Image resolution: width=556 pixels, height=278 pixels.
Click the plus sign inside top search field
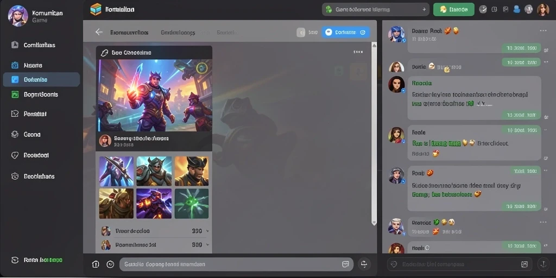(424, 10)
